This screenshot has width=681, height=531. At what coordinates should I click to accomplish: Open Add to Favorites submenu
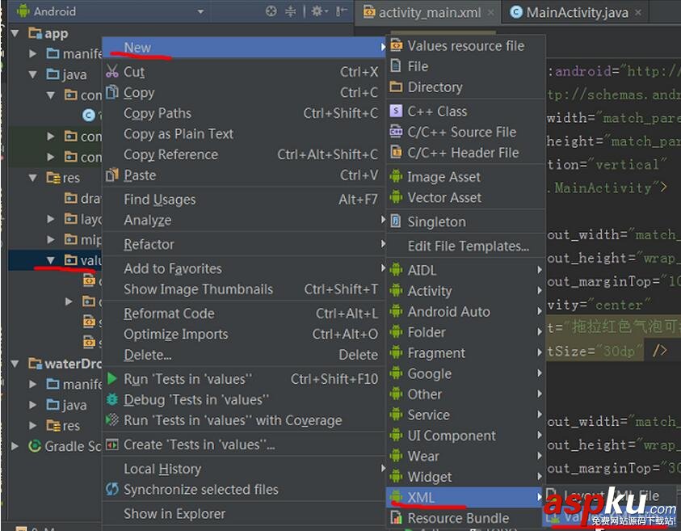[x=245, y=268]
